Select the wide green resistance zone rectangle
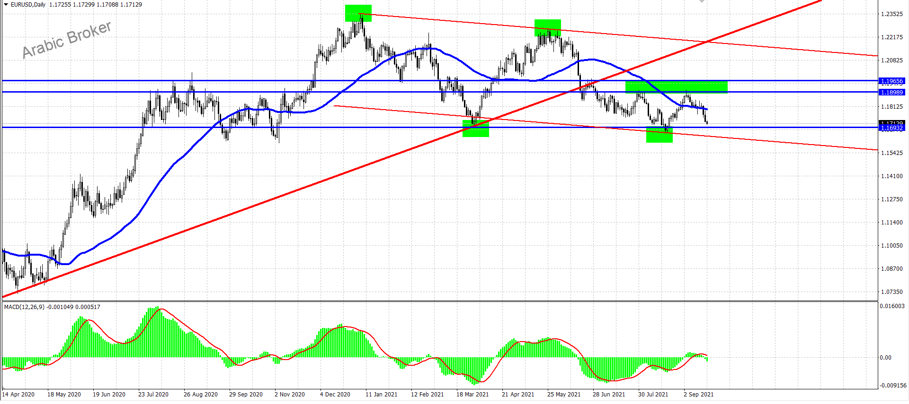 tap(677, 87)
